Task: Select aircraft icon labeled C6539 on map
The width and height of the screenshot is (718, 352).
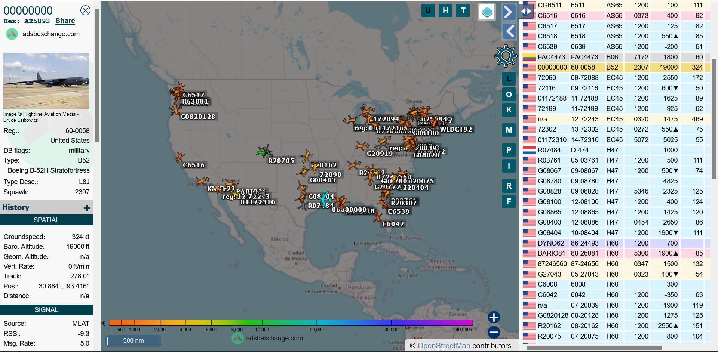Action: coord(383,204)
